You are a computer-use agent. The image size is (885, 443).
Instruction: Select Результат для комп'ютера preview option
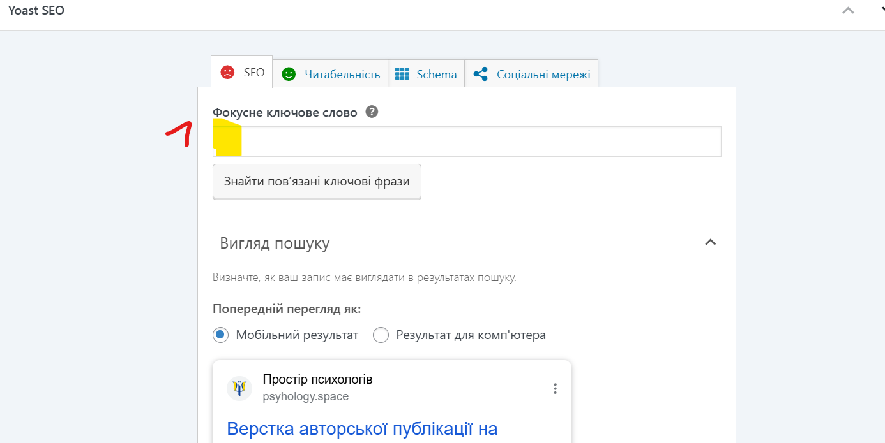click(x=381, y=335)
